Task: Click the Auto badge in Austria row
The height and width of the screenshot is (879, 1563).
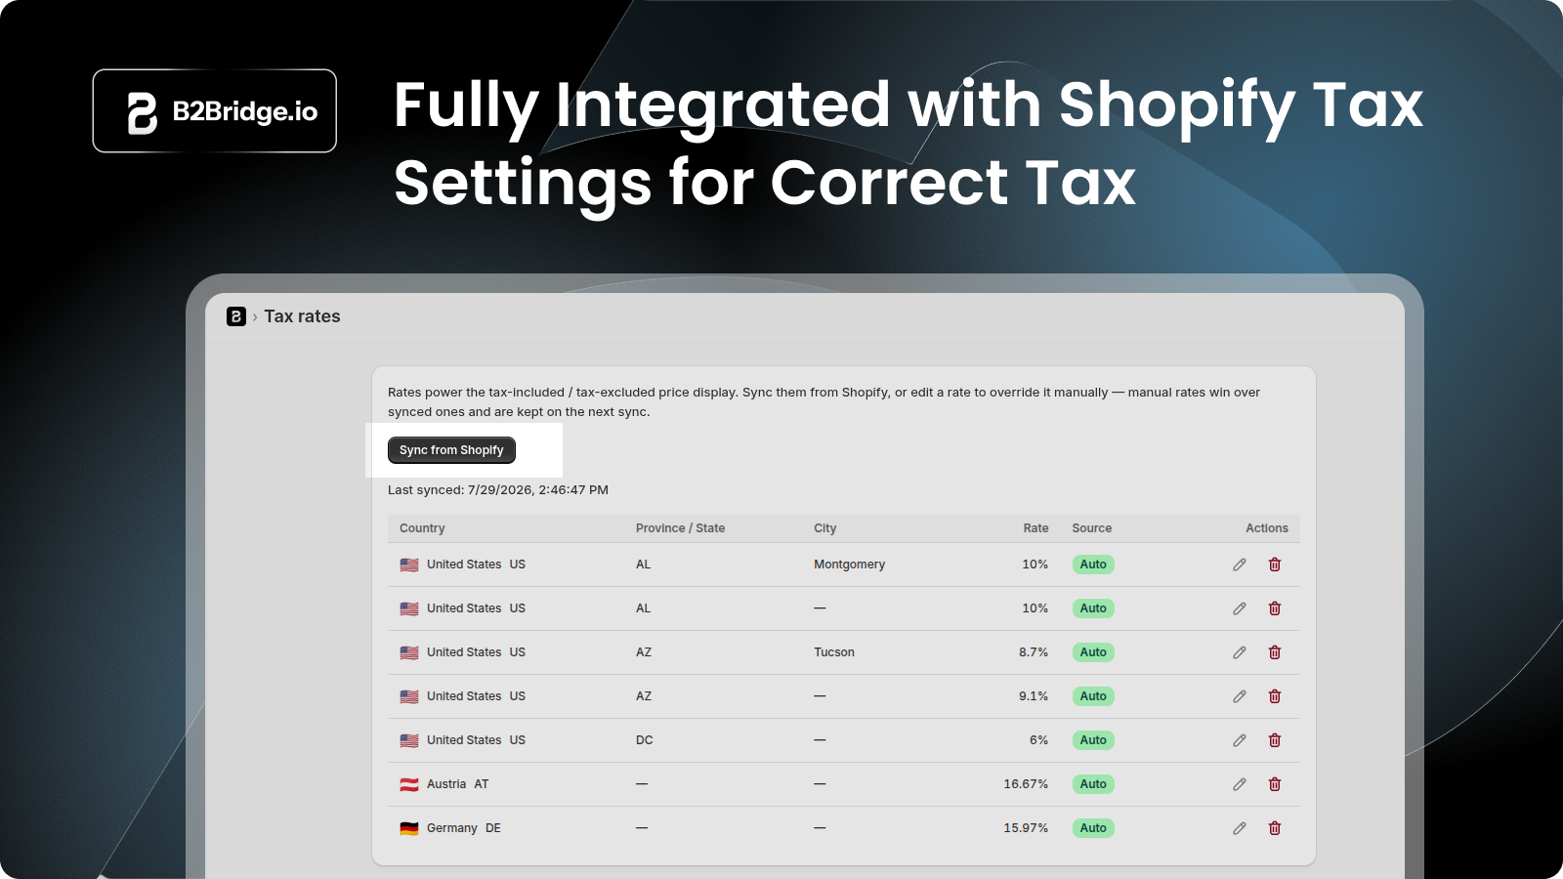Action: click(x=1093, y=784)
